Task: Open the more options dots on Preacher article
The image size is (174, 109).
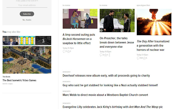Action: click(109, 55)
